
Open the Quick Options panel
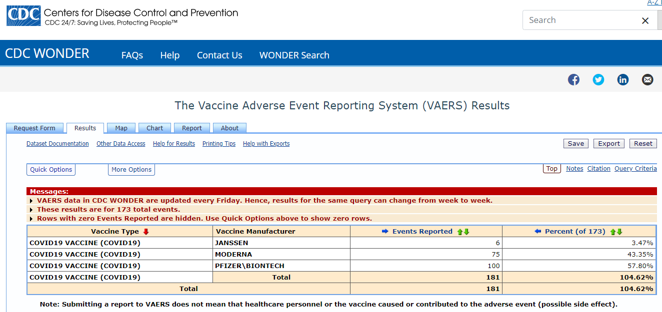coord(51,170)
